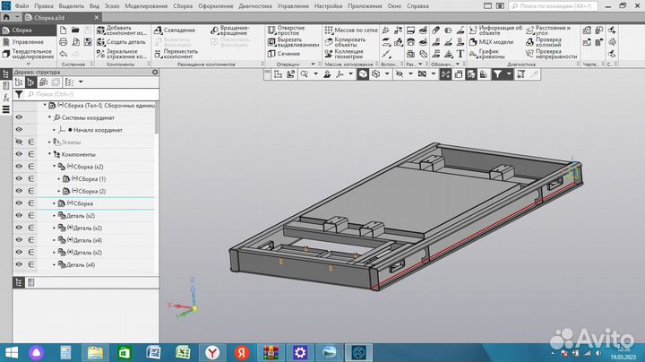Click the tree settings gear icon
The image size is (645, 362).
click(x=155, y=72)
